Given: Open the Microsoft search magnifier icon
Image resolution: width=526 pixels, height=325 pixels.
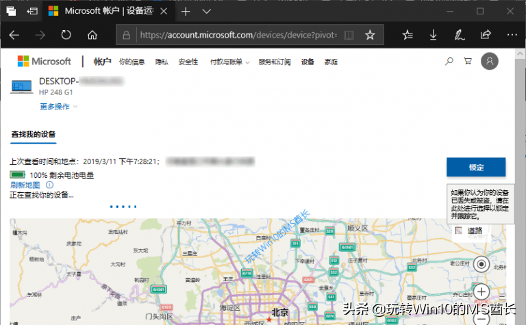Looking at the screenshot, I should (x=449, y=62).
